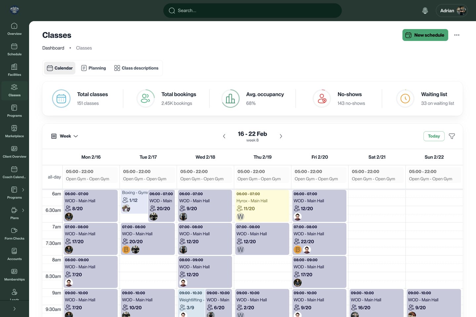
Task: Click the Plans cup icon in the sidebar
Action: click(14, 210)
